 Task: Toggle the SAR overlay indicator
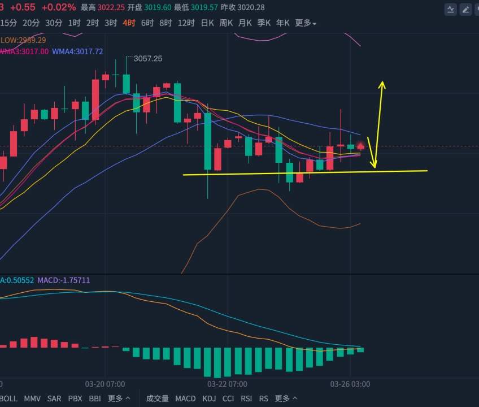(54, 399)
